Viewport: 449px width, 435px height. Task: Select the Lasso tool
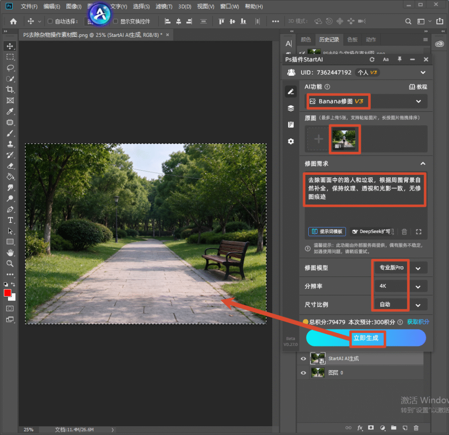[x=10, y=68]
